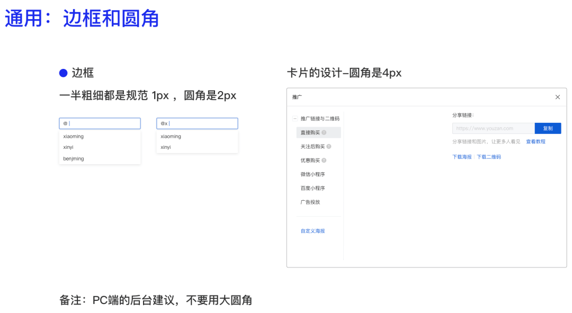Pick xinyi in the right suggestion dropdown
The height and width of the screenshot is (313, 572).
[166, 147]
